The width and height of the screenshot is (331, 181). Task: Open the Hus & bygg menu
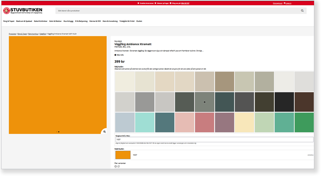point(69,21)
